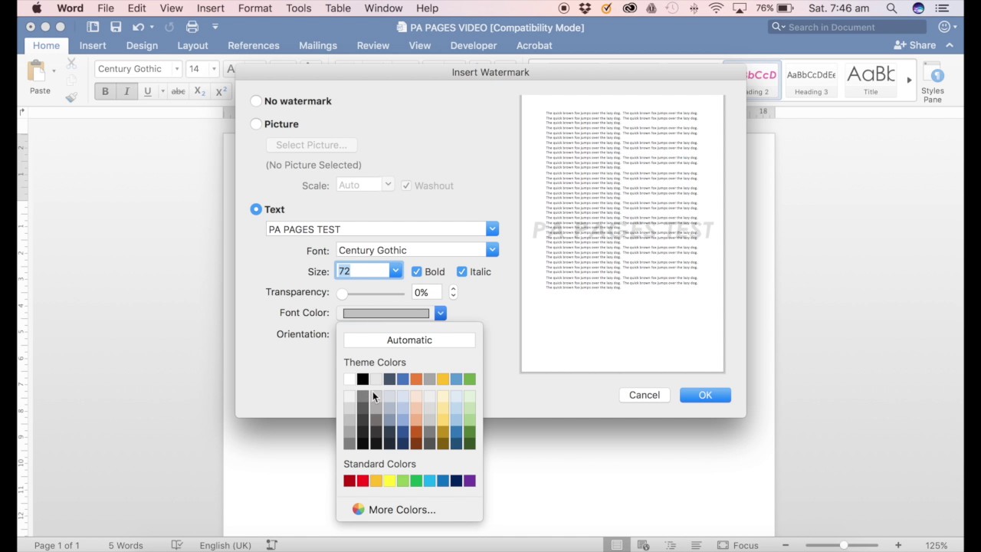Open the Format menu in menu bar

254,8
